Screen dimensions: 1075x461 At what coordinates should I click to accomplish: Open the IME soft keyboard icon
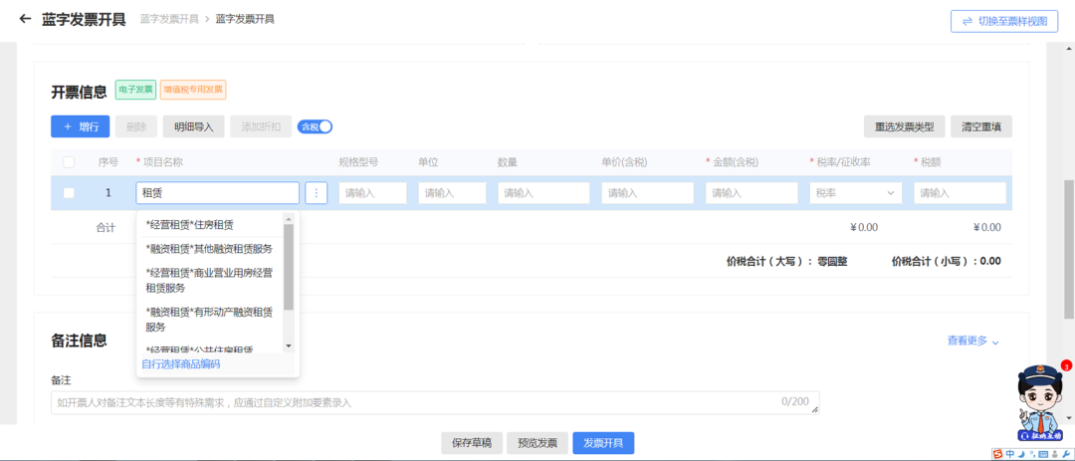click(x=1042, y=454)
